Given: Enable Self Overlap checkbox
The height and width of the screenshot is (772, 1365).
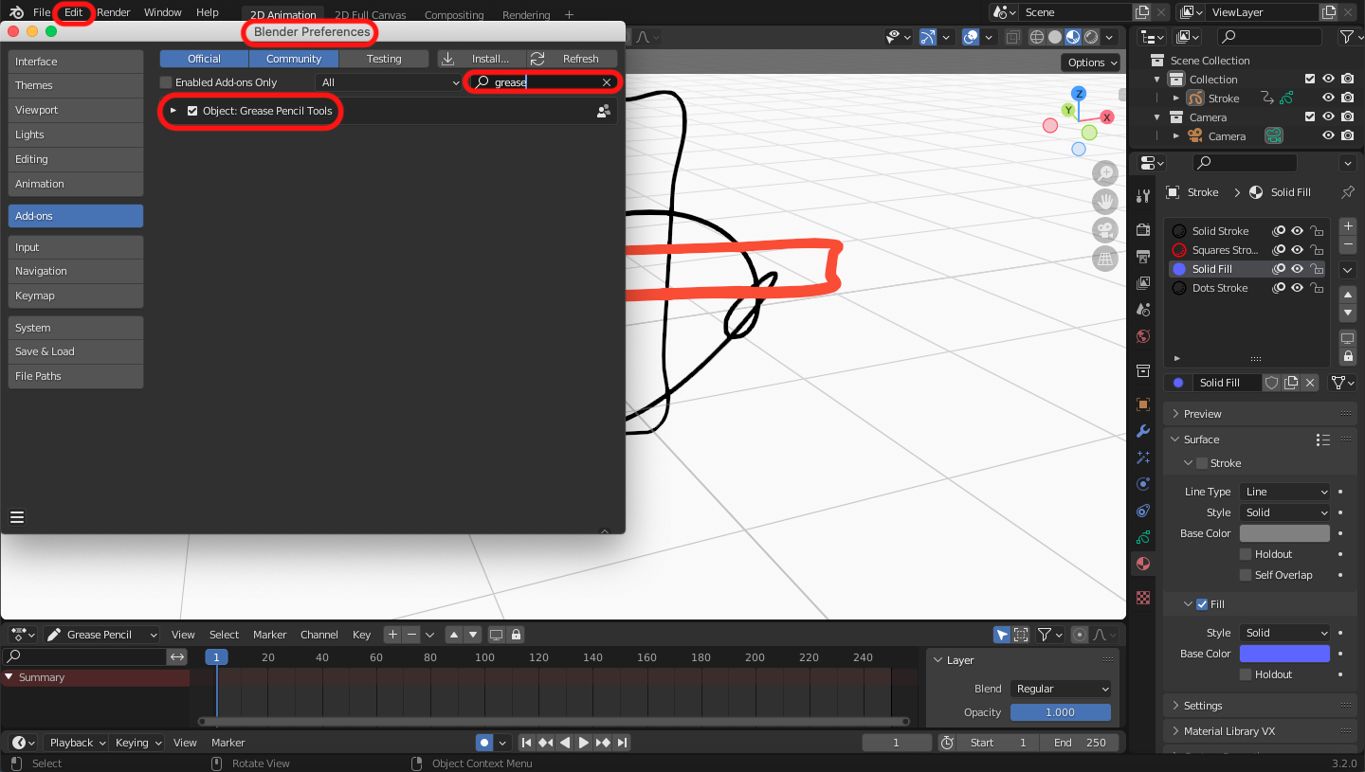Looking at the screenshot, I should click(1246, 575).
